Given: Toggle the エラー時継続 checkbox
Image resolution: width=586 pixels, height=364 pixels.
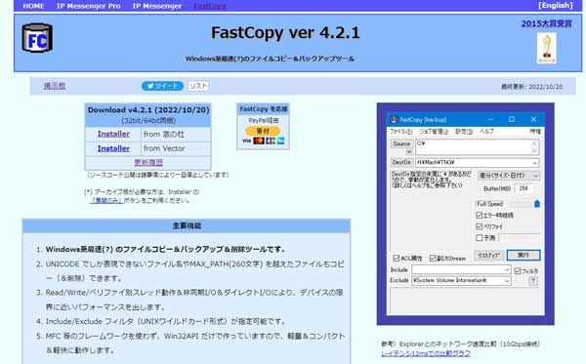Looking at the screenshot, I should tap(480, 215).
